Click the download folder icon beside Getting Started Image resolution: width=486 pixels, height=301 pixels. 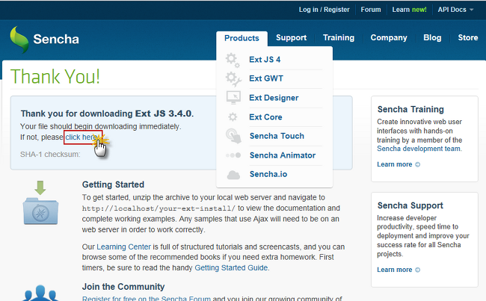(40, 203)
